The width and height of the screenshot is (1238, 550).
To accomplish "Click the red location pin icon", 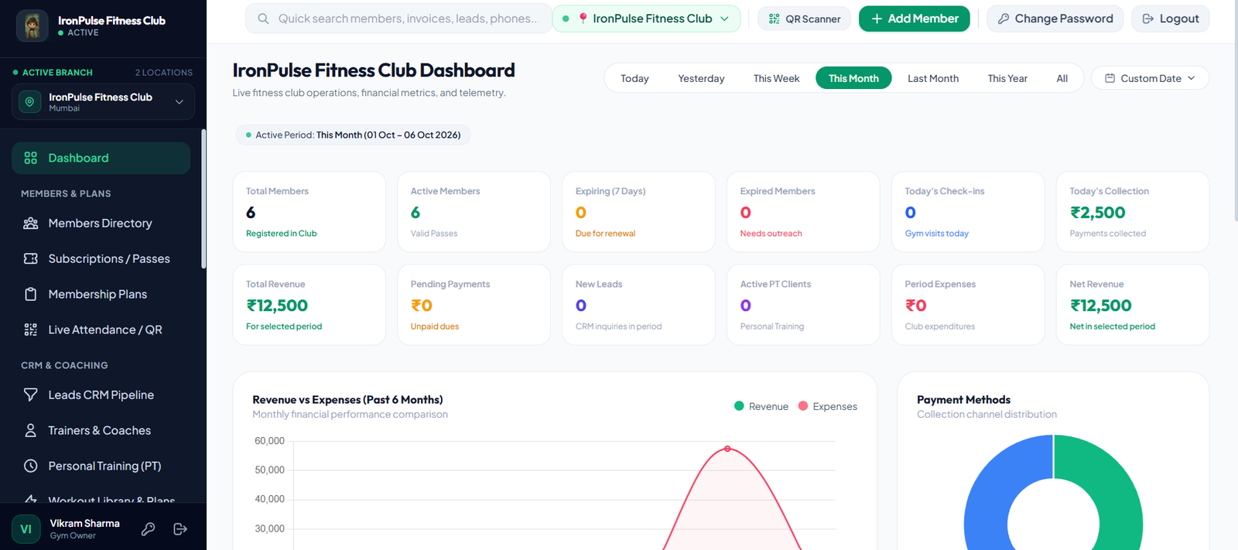I will point(583,19).
